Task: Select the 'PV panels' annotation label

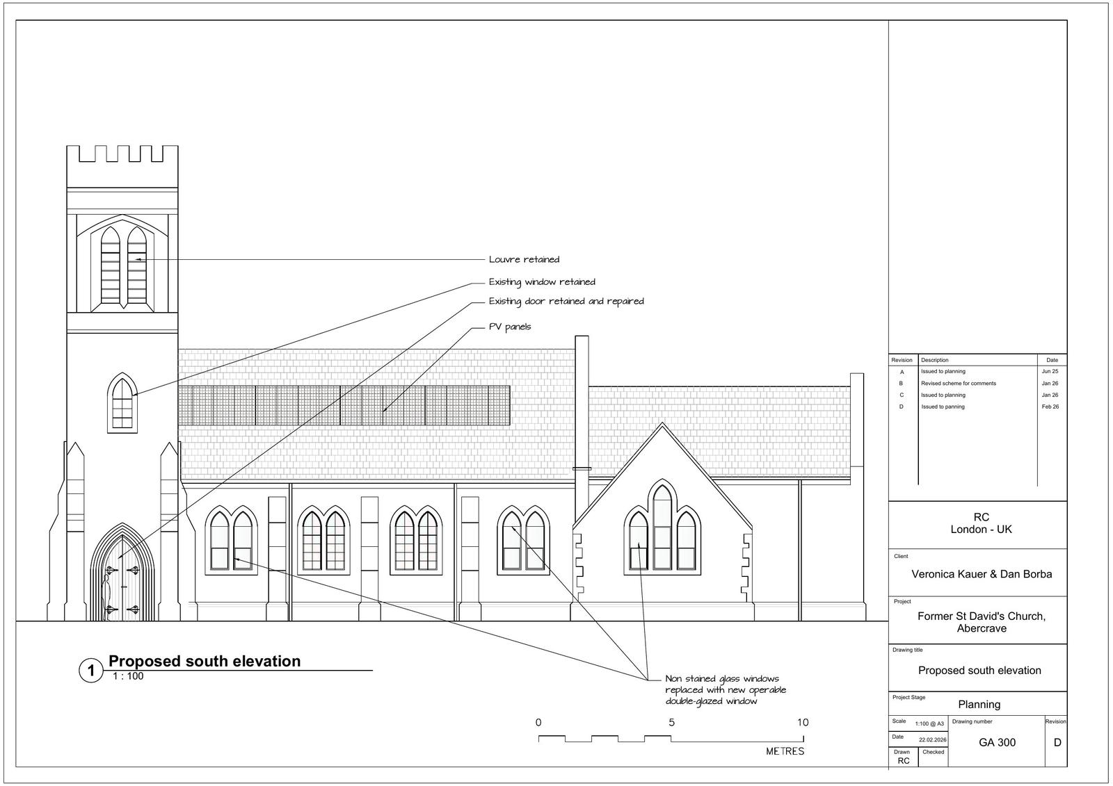Action: pos(510,327)
